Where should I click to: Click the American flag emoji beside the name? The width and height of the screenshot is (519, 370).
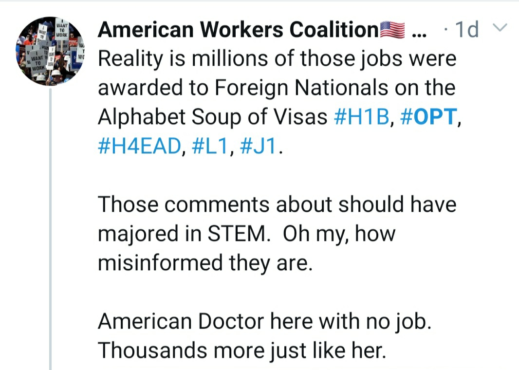coord(392,31)
